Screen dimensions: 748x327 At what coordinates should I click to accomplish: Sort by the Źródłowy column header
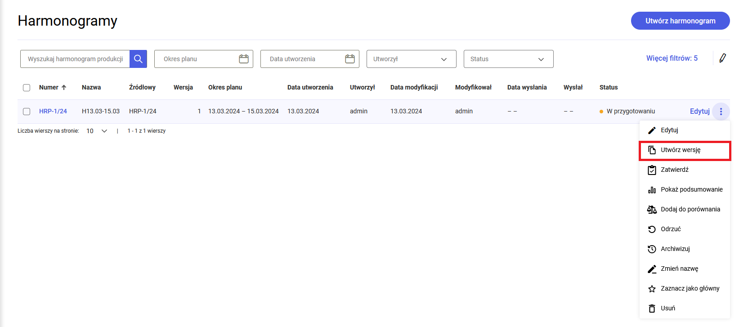pyautogui.click(x=142, y=87)
